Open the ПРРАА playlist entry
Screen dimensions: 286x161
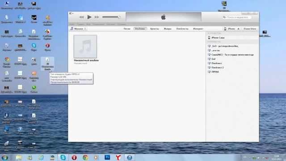[232, 72]
